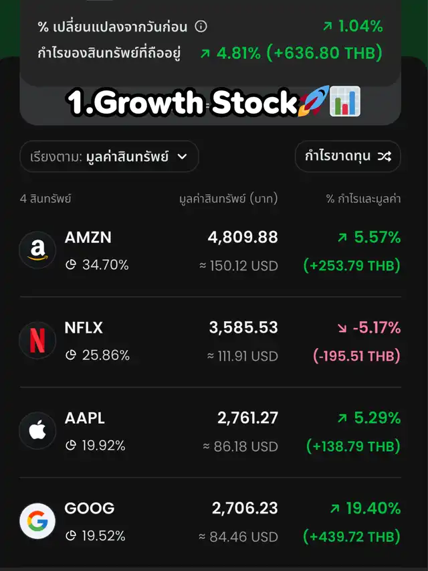Image resolution: width=428 pixels, height=571 pixels.
Task: Click the info icon beside daily change
Action: pos(201,27)
